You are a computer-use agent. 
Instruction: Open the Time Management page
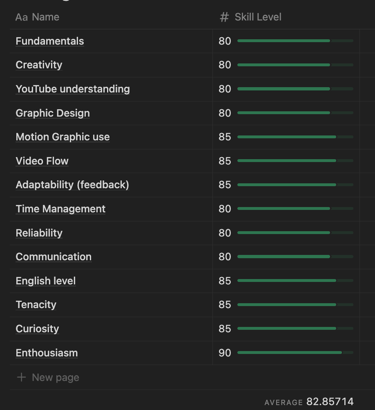click(x=60, y=209)
